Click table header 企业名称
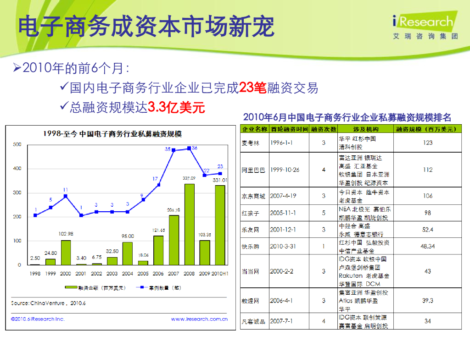 [254, 129]
